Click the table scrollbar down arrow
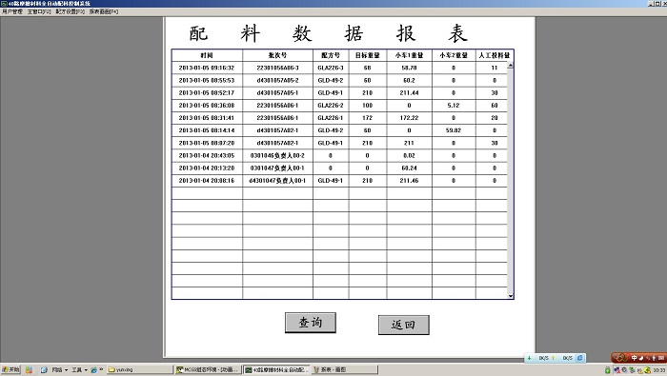 point(510,296)
